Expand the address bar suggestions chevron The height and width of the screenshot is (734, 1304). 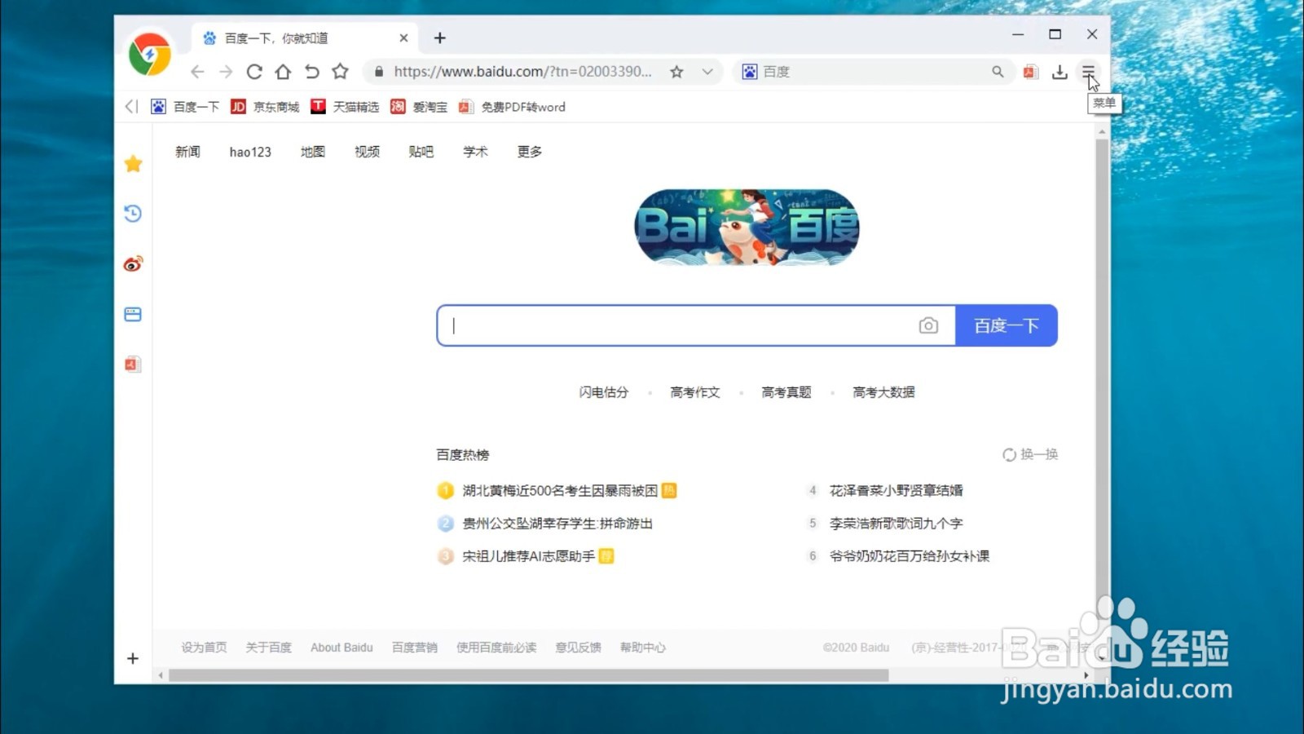(x=706, y=72)
